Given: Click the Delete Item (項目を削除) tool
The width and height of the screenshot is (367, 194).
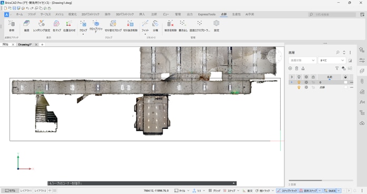Looking at the screenshot, I should pos(170,26).
